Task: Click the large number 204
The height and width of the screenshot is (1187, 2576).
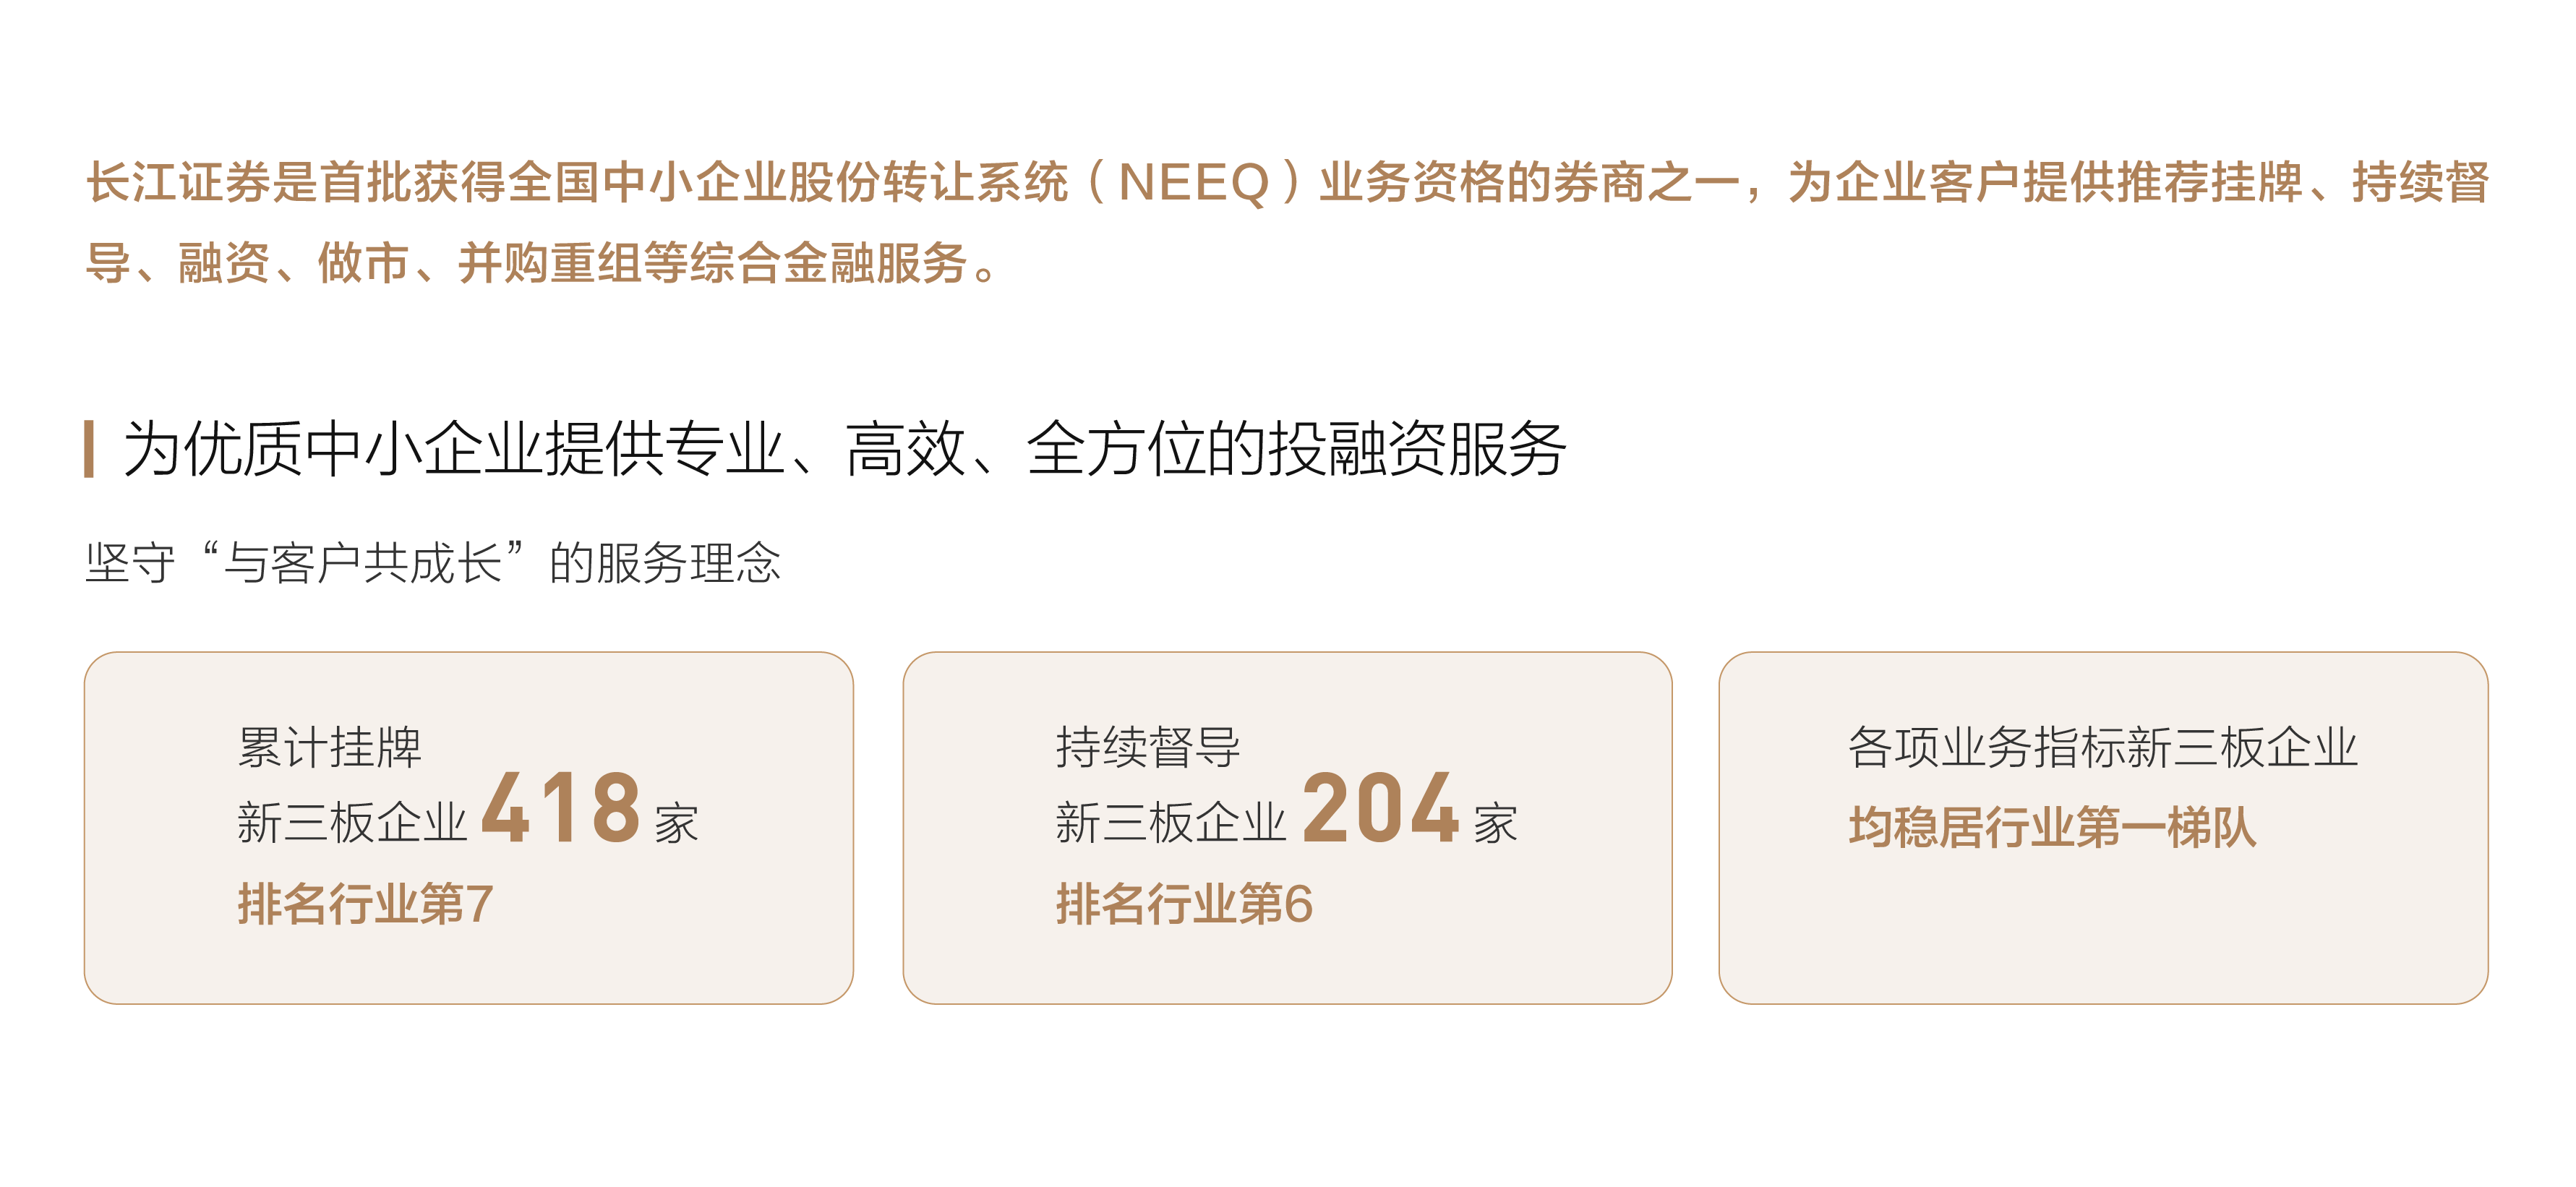Action: pos(1380,808)
